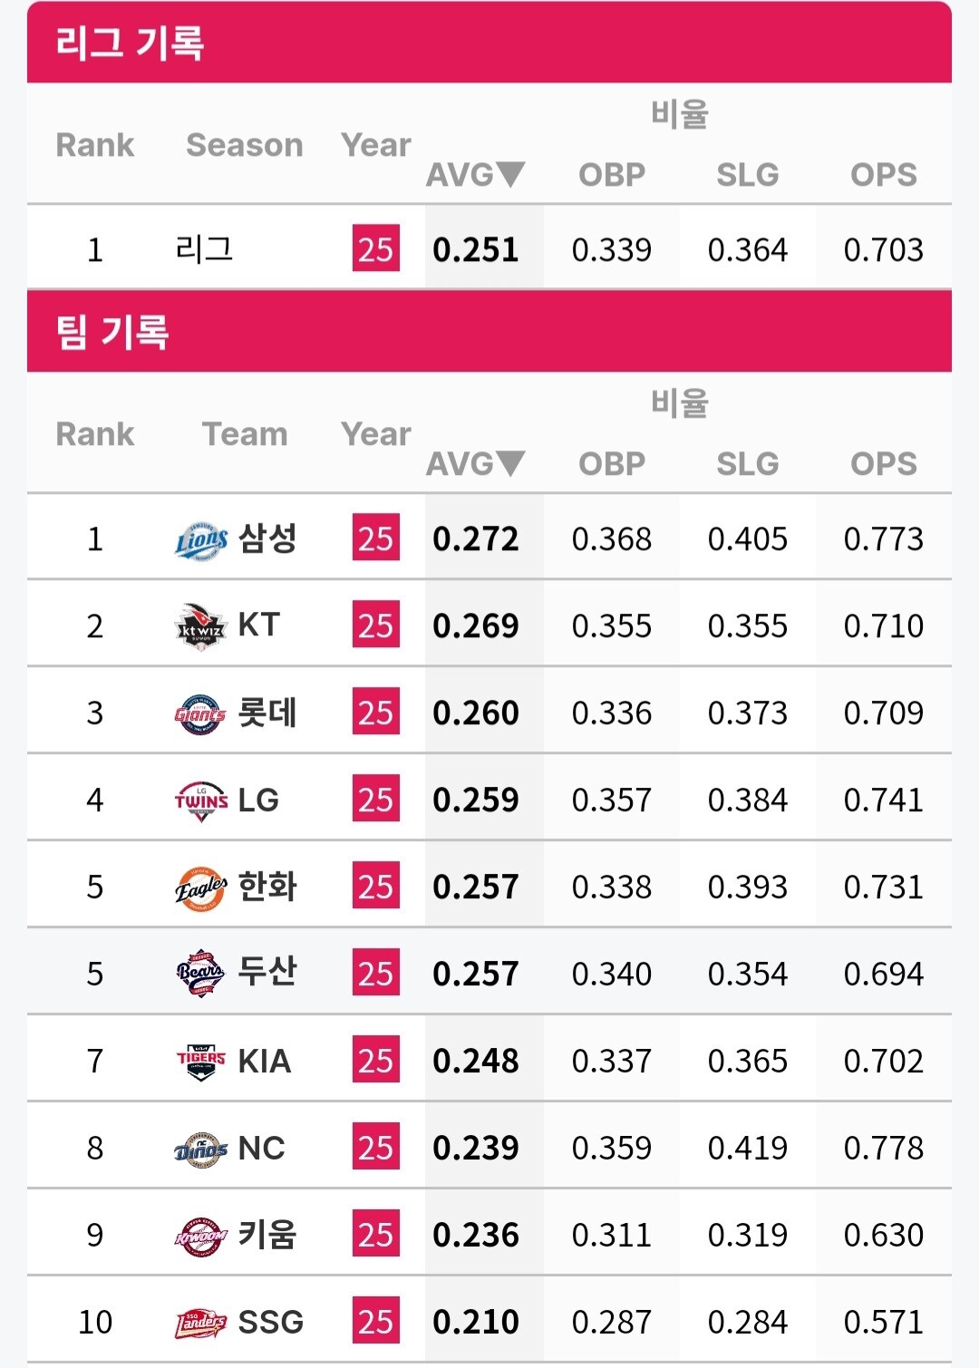Sort team table by OPS column

[x=883, y=463]
